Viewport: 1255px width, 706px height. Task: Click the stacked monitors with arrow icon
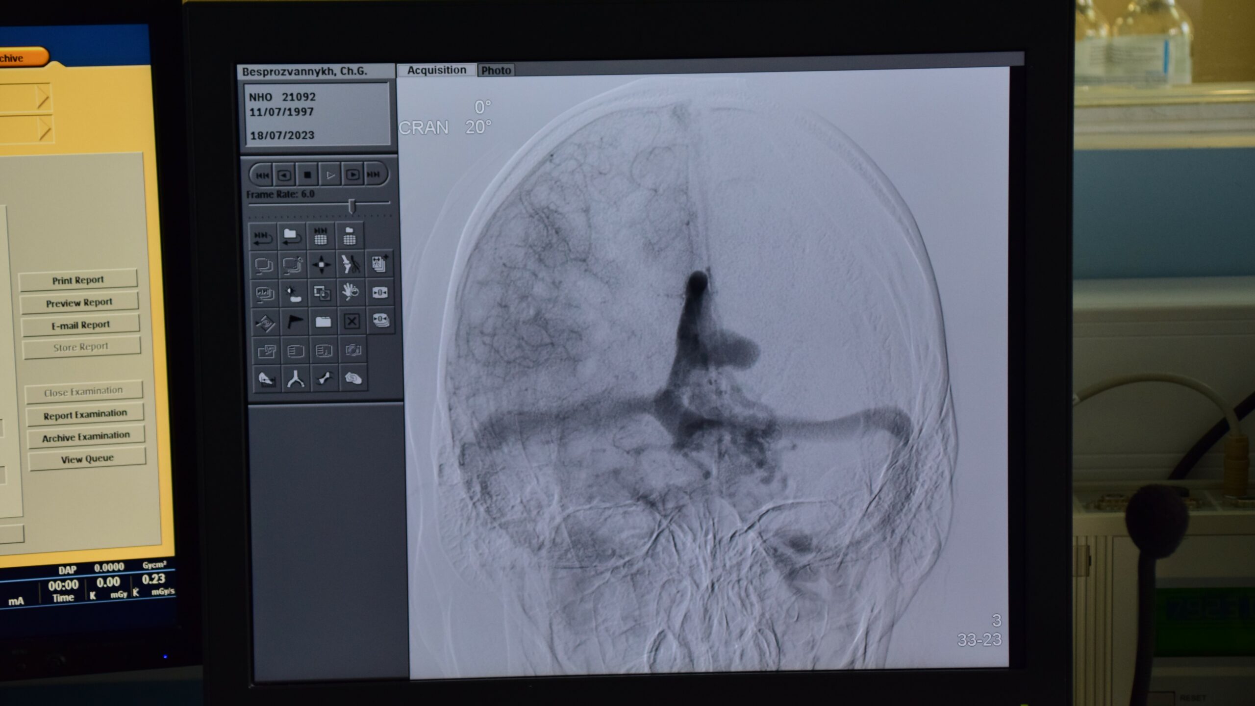click(x=293, y=265)
